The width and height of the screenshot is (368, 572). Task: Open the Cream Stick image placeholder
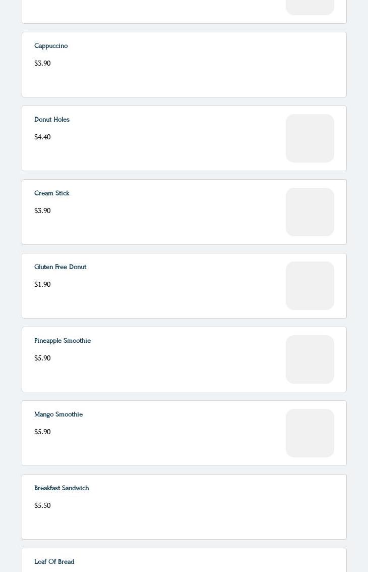(310, 212)
